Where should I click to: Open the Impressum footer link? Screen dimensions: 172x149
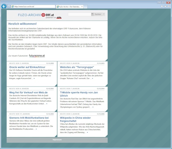pyautogui.click(x=57, y=140)
